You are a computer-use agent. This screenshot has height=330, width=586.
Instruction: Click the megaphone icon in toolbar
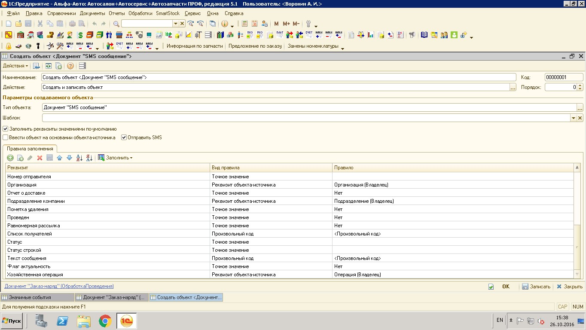point(412,35)
